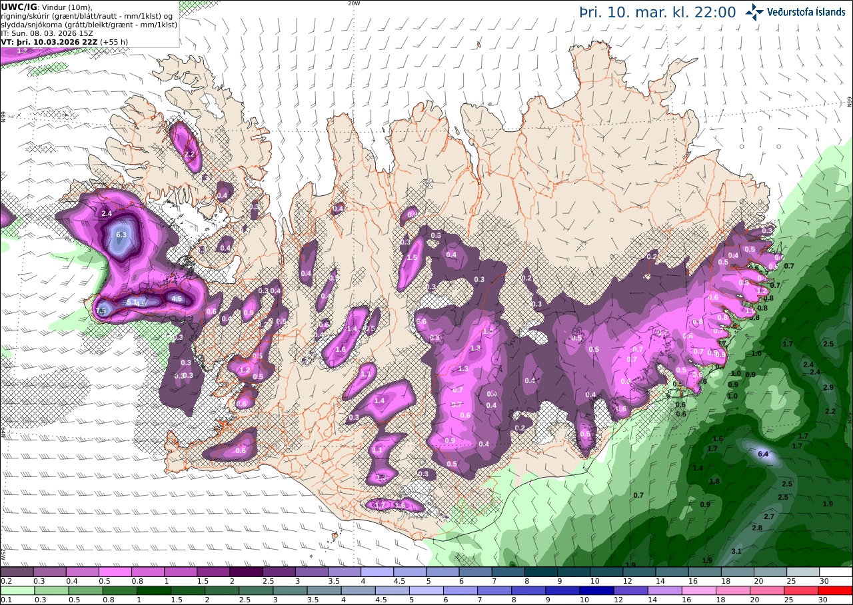The height and width of the screenshot is (605, 853).
Task: Click the 'UWC/IG' model label in header
Action: [19, 7]
